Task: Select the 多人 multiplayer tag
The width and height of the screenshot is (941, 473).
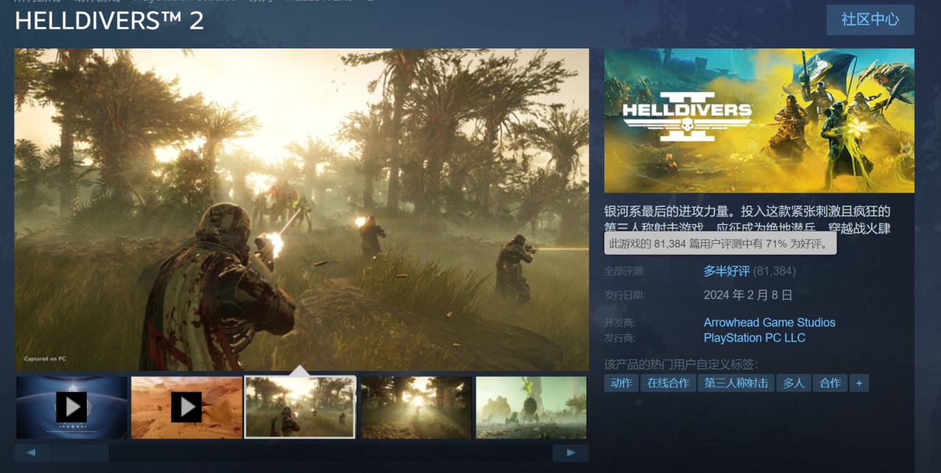Action: click(793, 383)
